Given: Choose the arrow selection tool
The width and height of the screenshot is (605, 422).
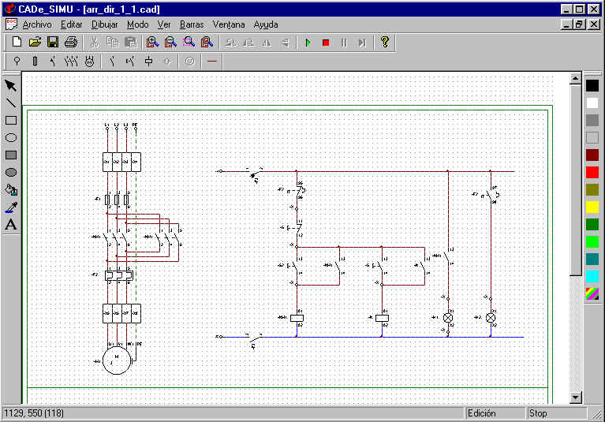Looking at the screenshot, I should click(x=11, y=86).
